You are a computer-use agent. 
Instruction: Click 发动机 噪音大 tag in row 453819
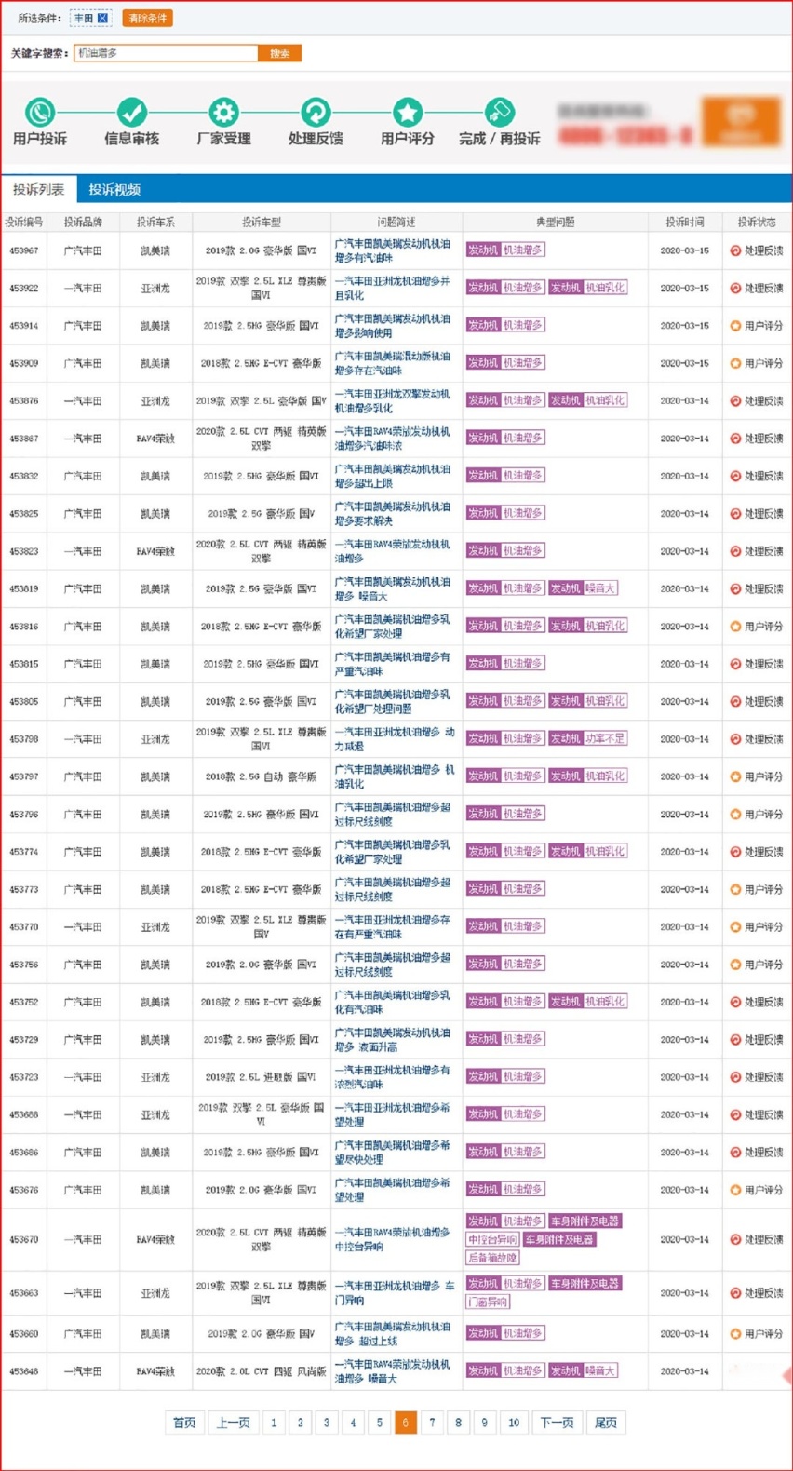[x=583, y=588]
